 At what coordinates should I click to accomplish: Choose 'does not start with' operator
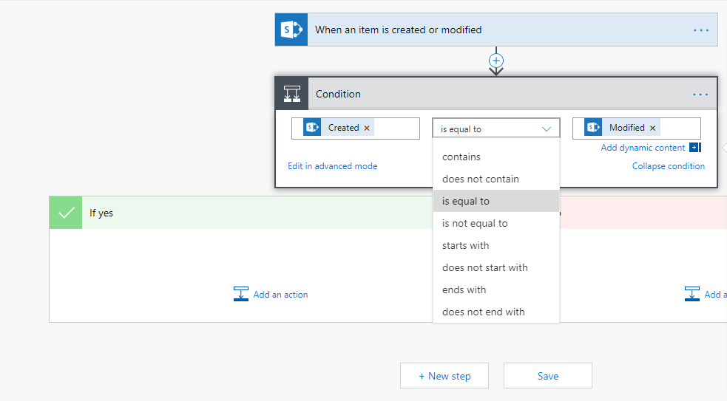(x=496, y=267)
